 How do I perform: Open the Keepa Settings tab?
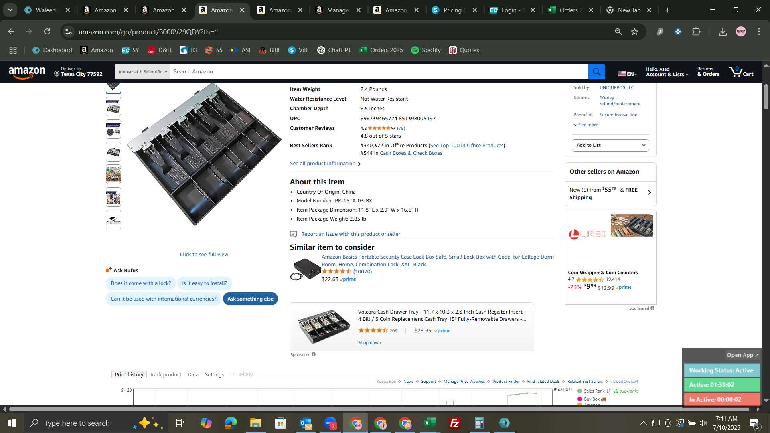(x=214, y=374)
